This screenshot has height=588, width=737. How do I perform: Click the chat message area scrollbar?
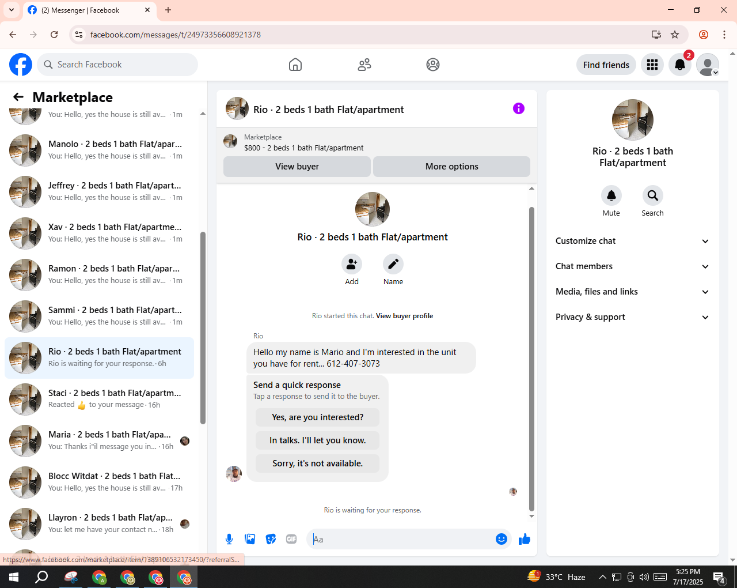[x=531, y=358]
